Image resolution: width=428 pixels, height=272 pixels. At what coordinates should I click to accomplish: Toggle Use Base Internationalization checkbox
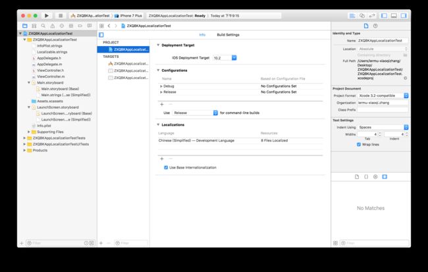[166, 167]
